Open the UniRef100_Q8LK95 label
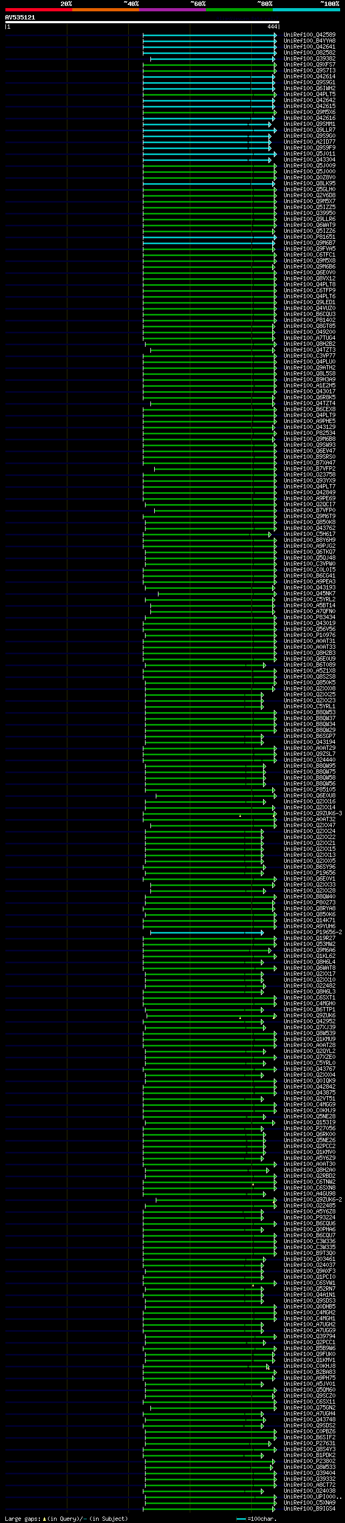The width and height of the screenshot is (345, 1523). point(309,183)
